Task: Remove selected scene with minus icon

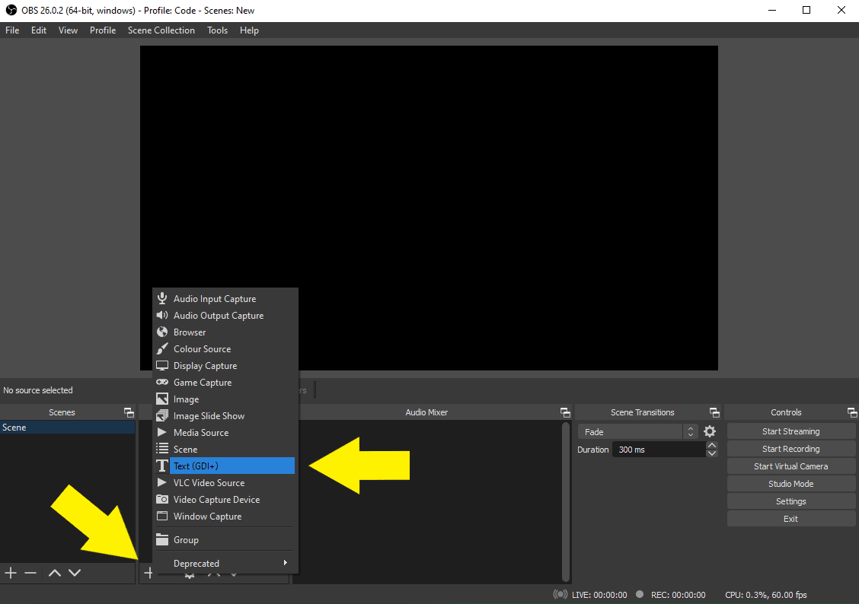Action: pyautogui.click(x=30, y=573)
